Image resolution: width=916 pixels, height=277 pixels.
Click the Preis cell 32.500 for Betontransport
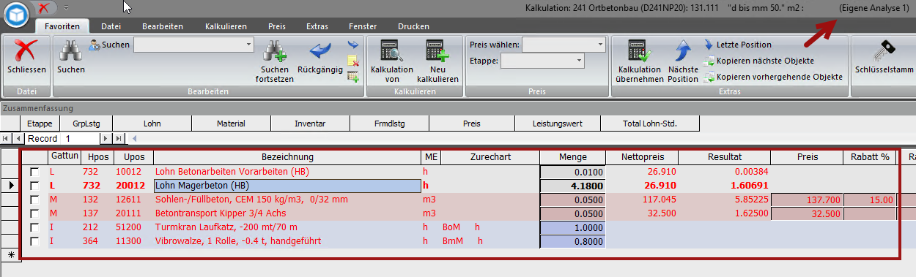pos(806,213)
